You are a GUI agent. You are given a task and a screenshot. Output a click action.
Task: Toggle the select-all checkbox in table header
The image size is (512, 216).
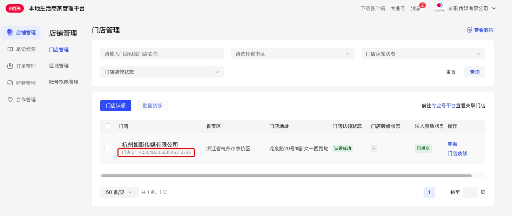click(x=107, y=126)
